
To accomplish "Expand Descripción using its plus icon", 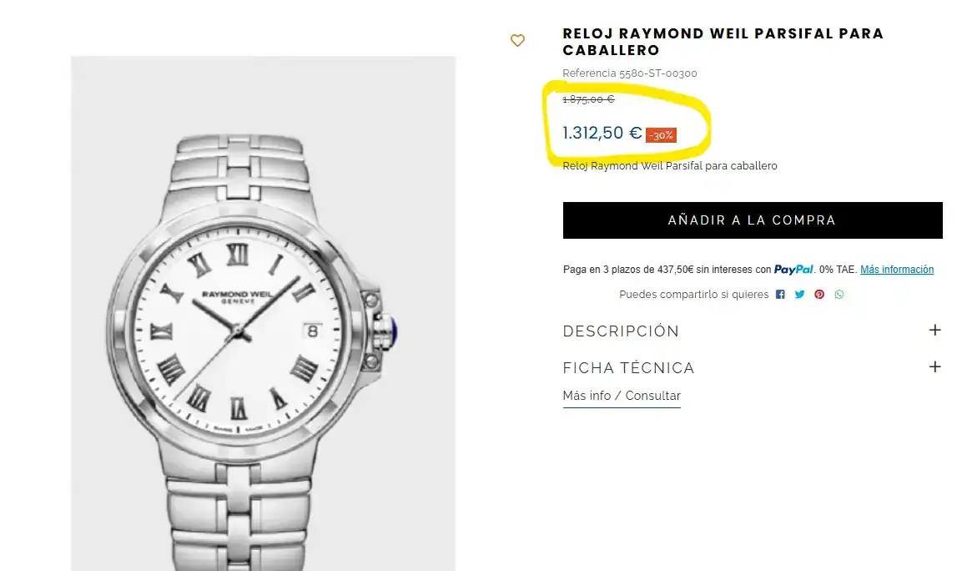I will pyautogui.click(x=934, y=331).
